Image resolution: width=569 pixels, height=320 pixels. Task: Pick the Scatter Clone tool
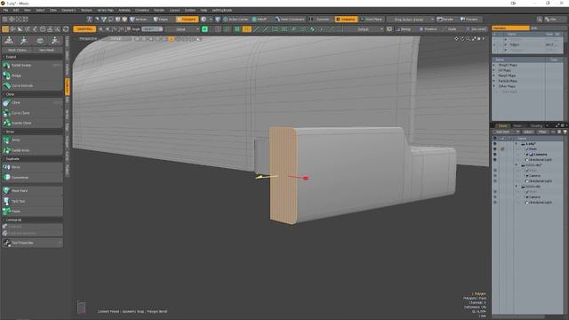[x=32, y=123]
